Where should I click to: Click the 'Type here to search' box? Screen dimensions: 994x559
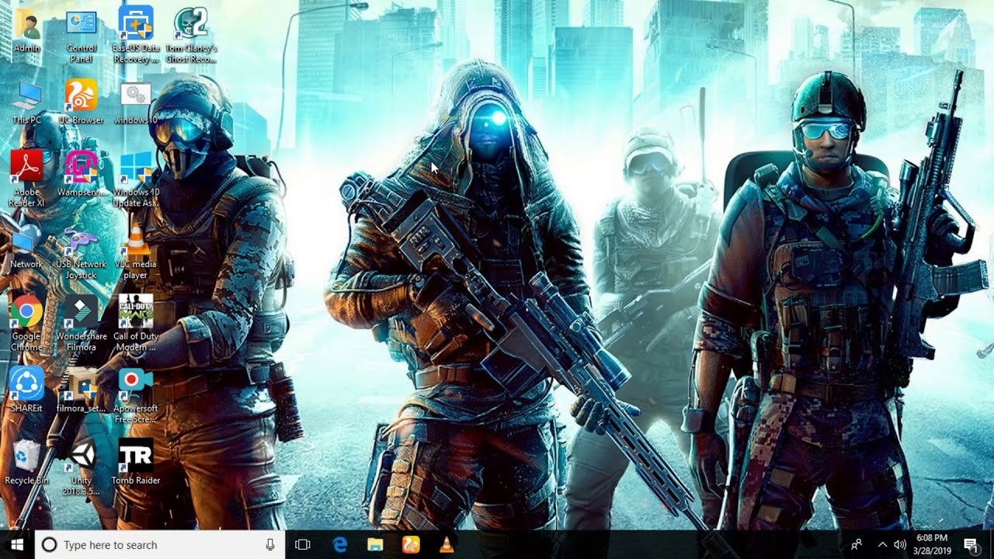coord(148,545)
